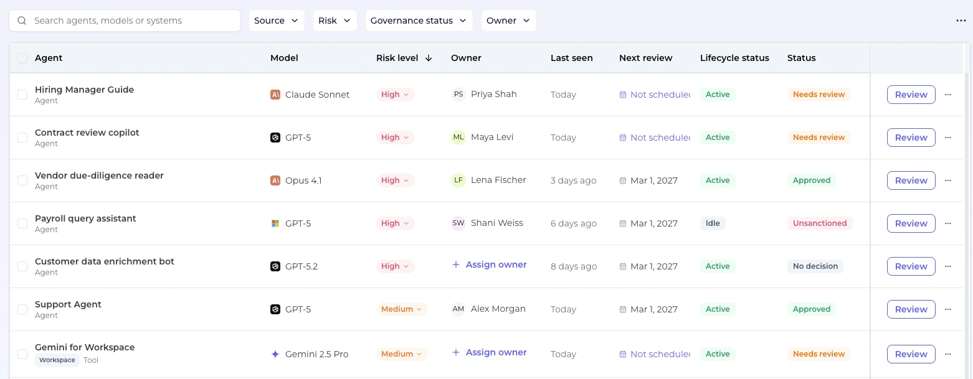Toggle the select-all header checkbox
The height and width of the screenshot is (379, 973).
click(x=22, y=58)
